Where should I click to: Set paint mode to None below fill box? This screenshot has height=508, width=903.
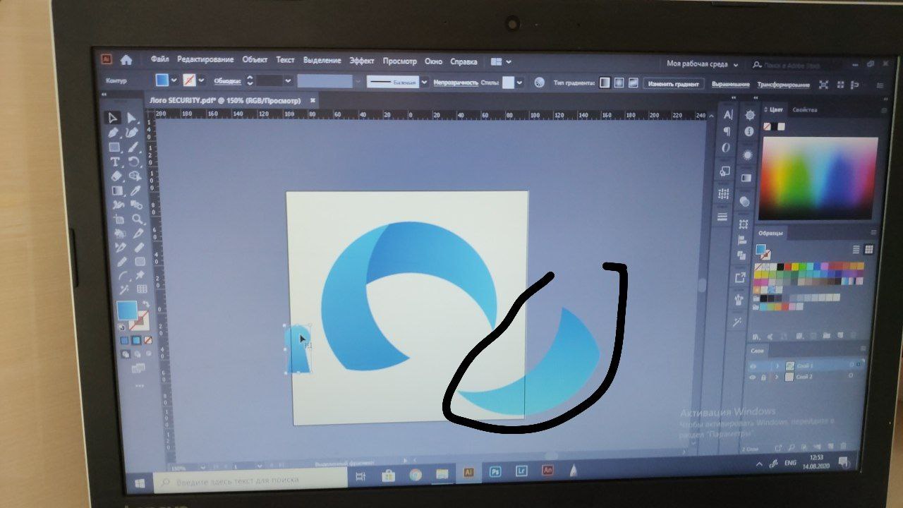(x=148, y=340)
